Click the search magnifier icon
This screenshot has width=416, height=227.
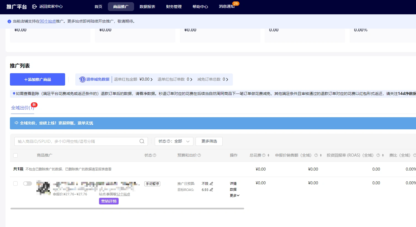(142, 141)
